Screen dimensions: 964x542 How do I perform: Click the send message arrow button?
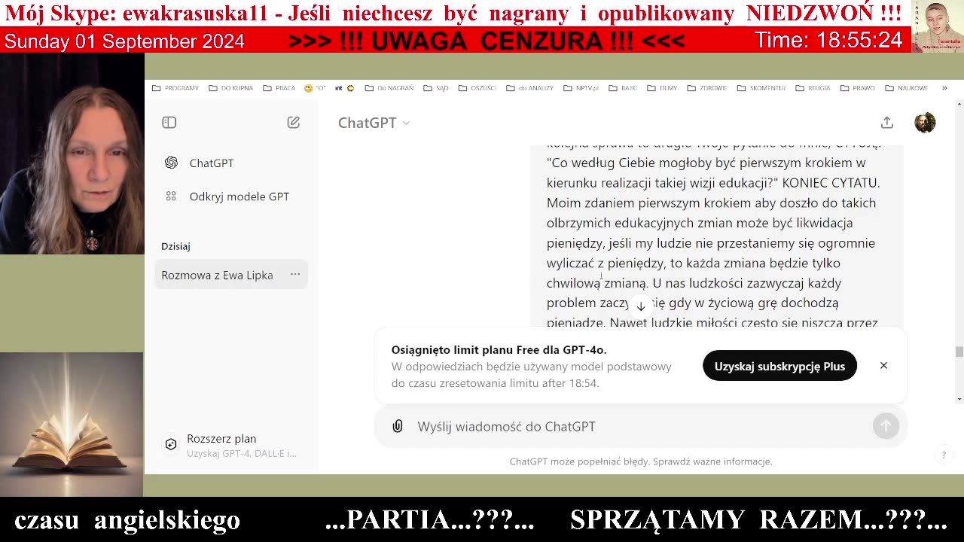(886, 427)
